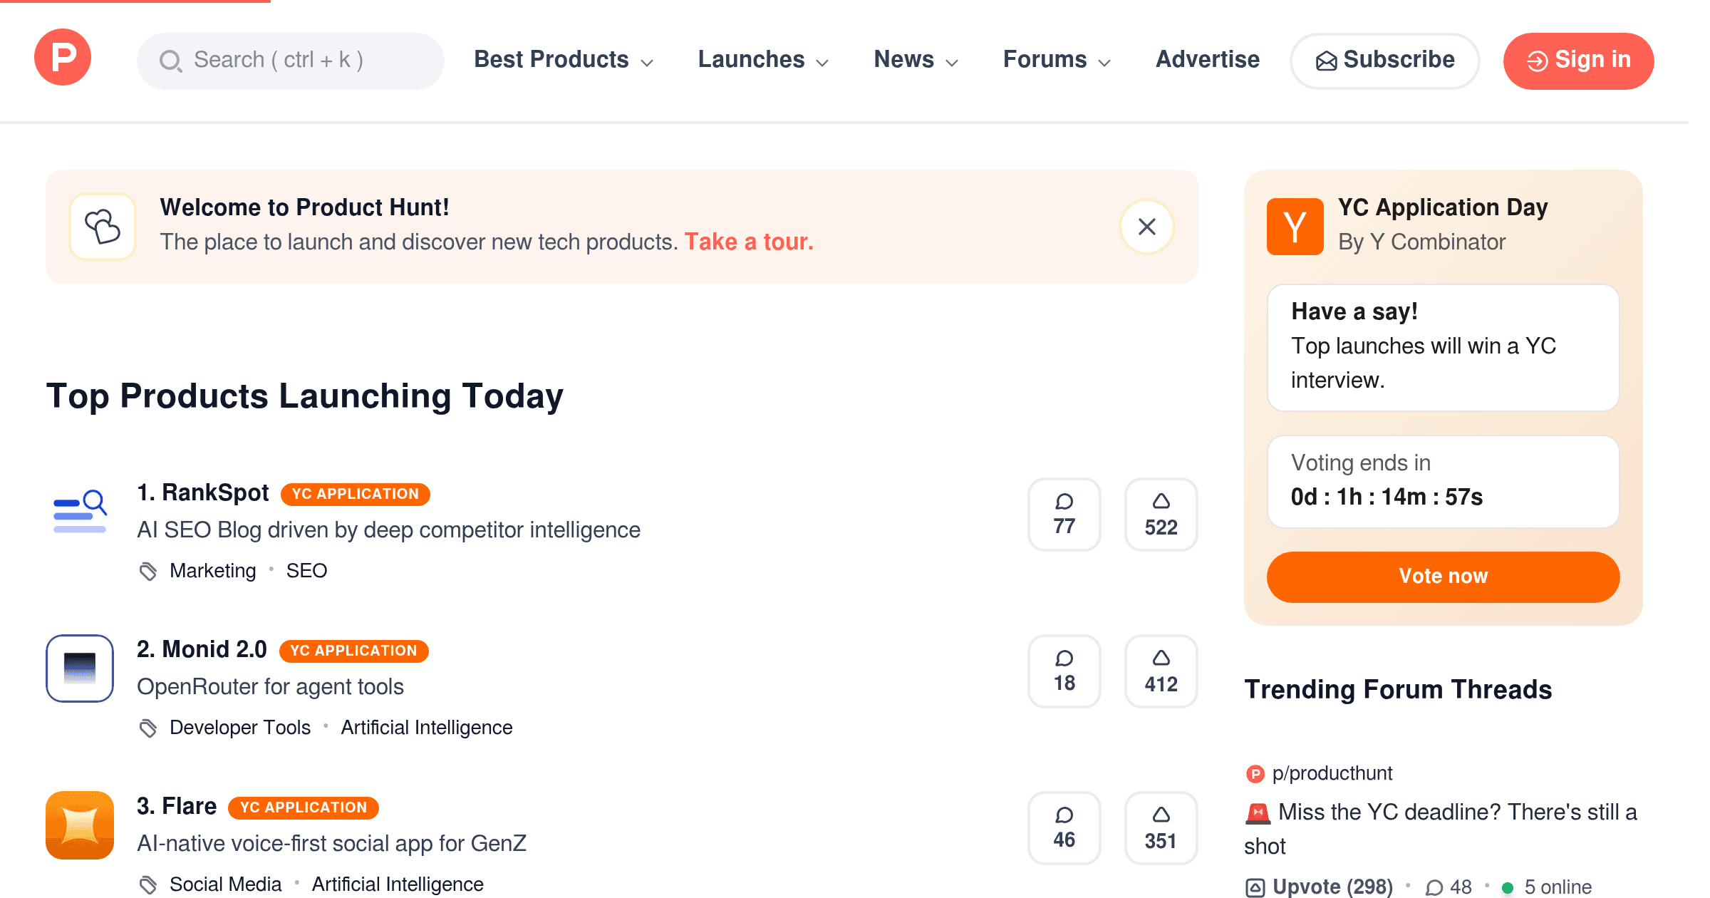Open the Flare product title
This screenshot has width=1710, height=898.
(177, 806)
